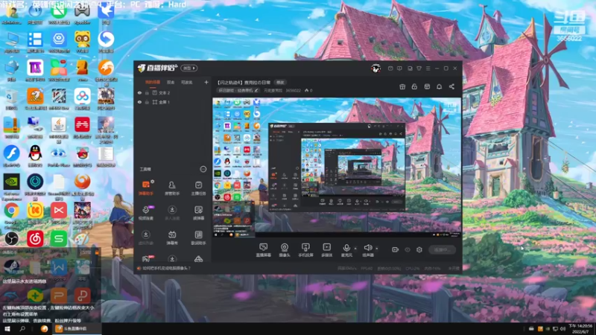
Task: Open the streamer tasks tool
Action: pos(198,188)
